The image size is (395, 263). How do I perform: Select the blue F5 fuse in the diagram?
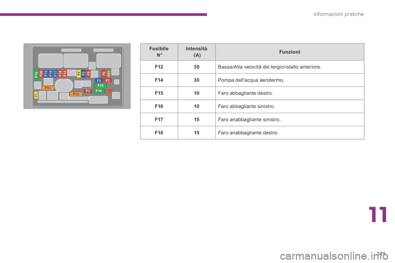point(99,81)
